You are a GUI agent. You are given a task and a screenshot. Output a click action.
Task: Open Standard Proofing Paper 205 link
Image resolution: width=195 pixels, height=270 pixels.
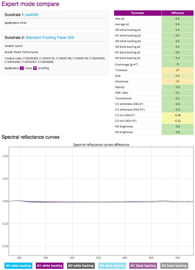click(50, 38)
